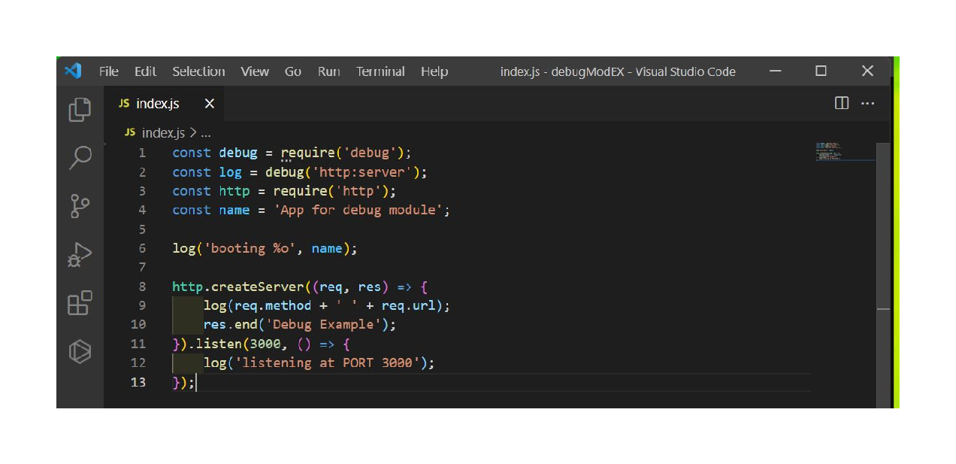Open the File menu
Viewport: 956px width, 464px height.
109,71
